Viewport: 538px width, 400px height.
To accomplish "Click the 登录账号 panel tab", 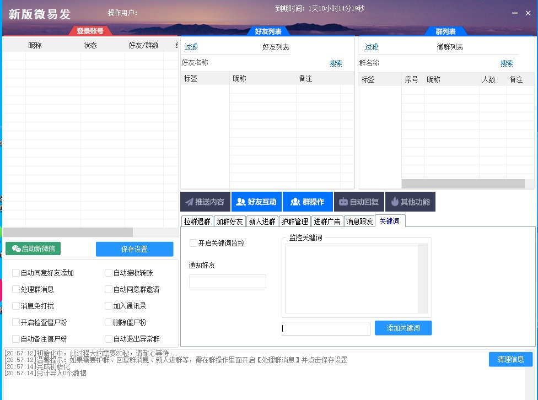I will click(x=90, y=31).
